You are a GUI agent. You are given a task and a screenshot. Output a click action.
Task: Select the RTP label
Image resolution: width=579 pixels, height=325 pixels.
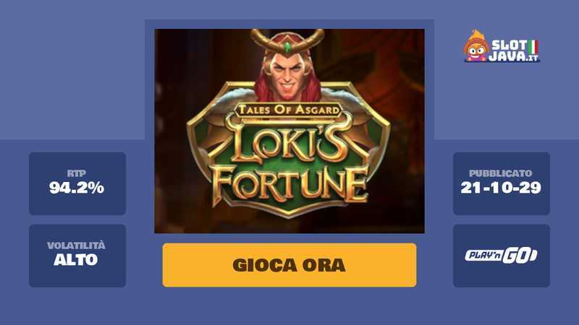tap(77, 173)
